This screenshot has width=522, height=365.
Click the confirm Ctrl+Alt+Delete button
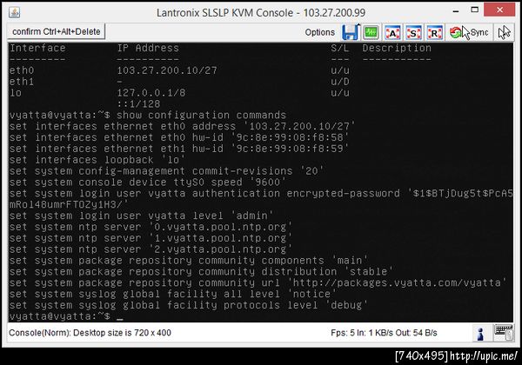point(56,31)
